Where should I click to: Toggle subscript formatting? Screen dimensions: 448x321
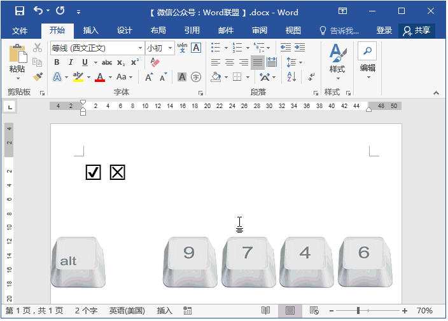coord(121,62)
